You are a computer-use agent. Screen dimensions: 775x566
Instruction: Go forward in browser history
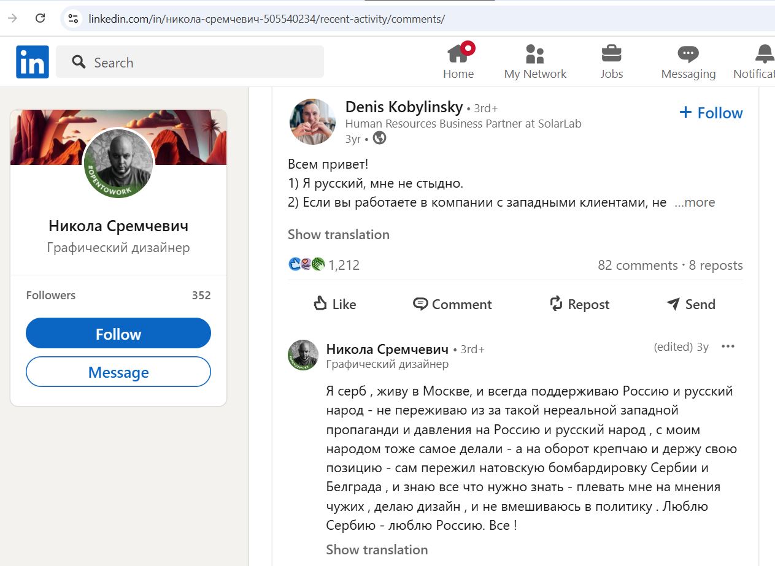pyautogui.click(x=12, y=18)
